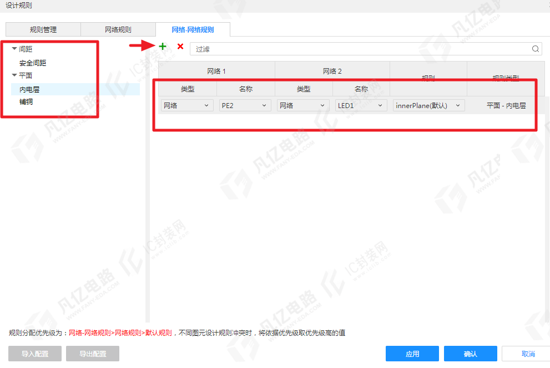The width and height of the screenshot is (550, 368).
Task: Open network 1 type dropdown showing 网络
Action: 187,105
